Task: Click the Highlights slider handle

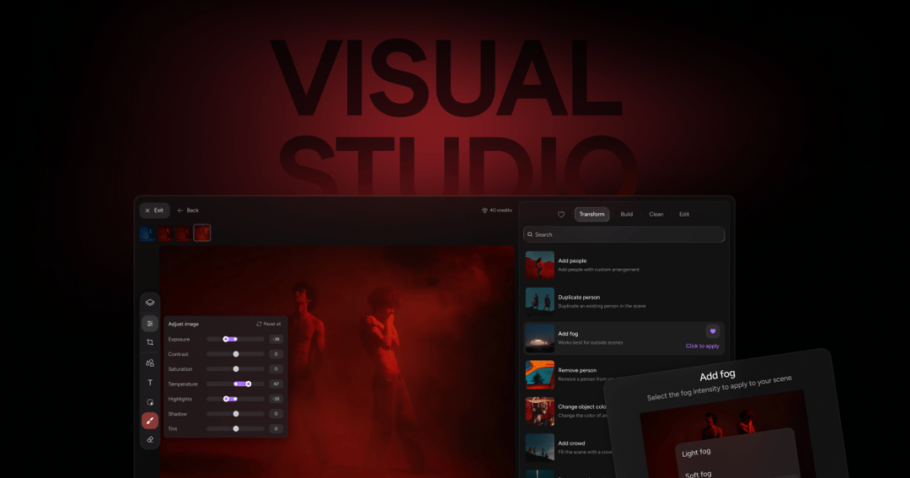Action: (x=226, y=399)
